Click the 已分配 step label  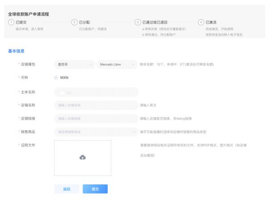click(x=85, y=22)
